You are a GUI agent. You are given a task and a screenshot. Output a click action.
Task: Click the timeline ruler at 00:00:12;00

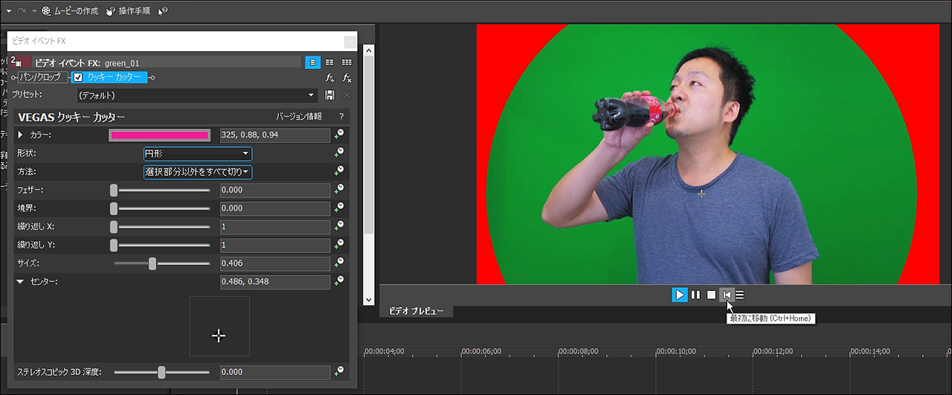[x=773, y=351]
